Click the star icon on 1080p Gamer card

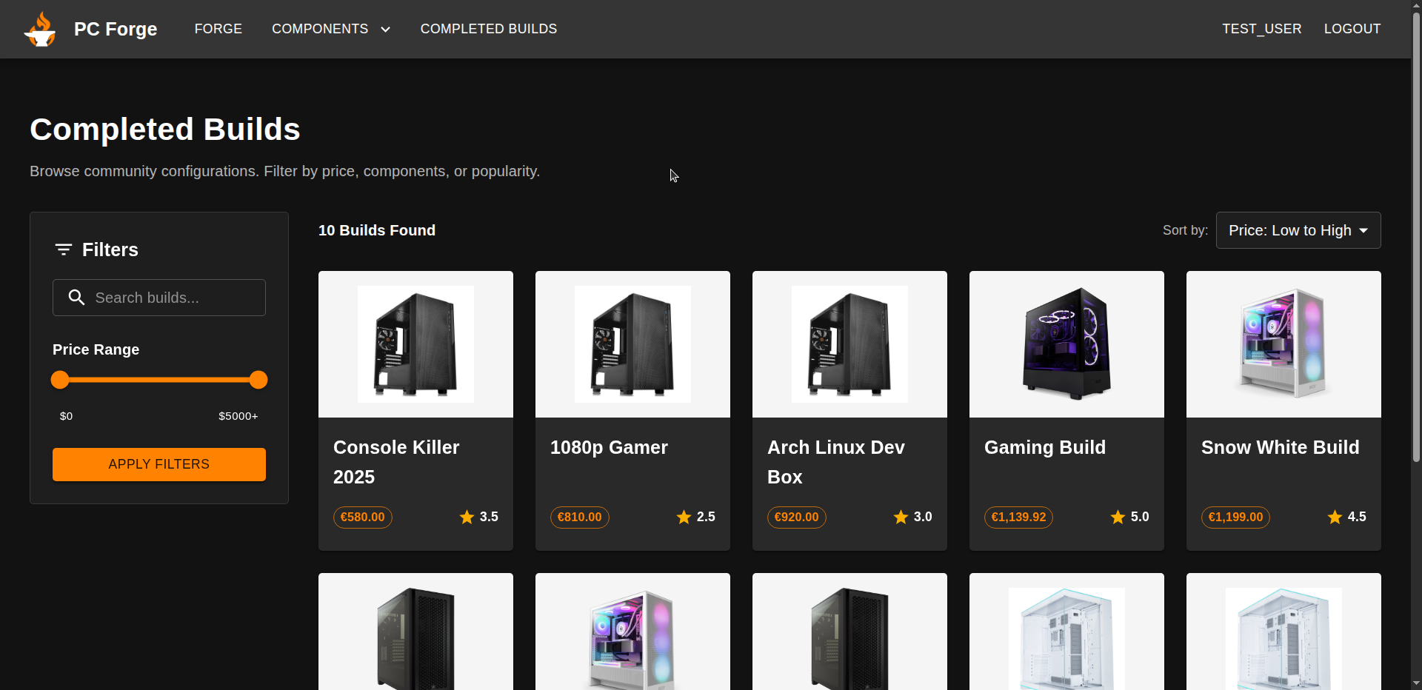pyautogui.click(x=684, y=517)
